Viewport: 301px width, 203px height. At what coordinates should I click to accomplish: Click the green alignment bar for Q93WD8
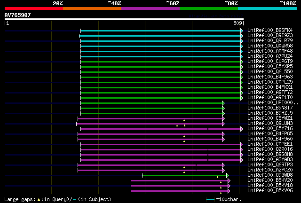click(x=184, y=175)
